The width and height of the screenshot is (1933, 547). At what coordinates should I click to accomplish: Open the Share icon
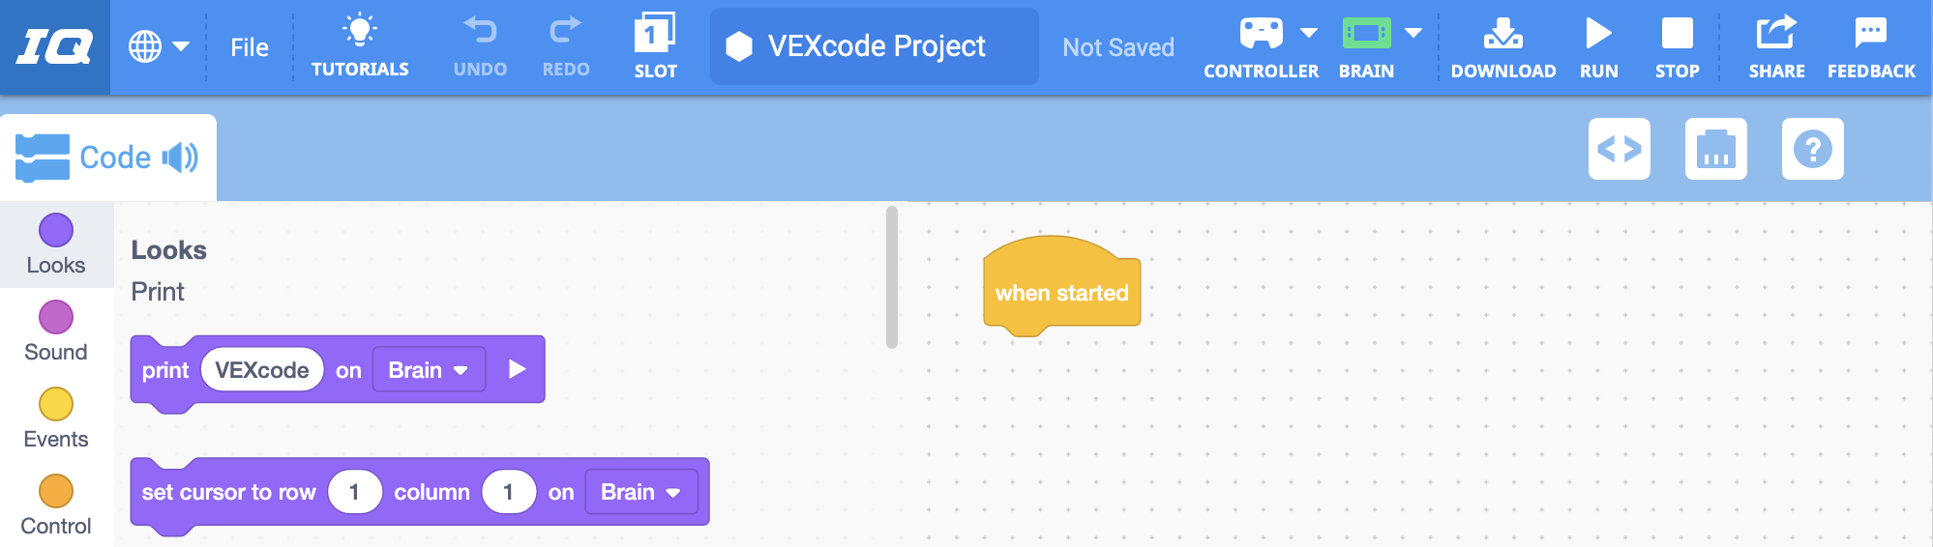pos(1776,34)
